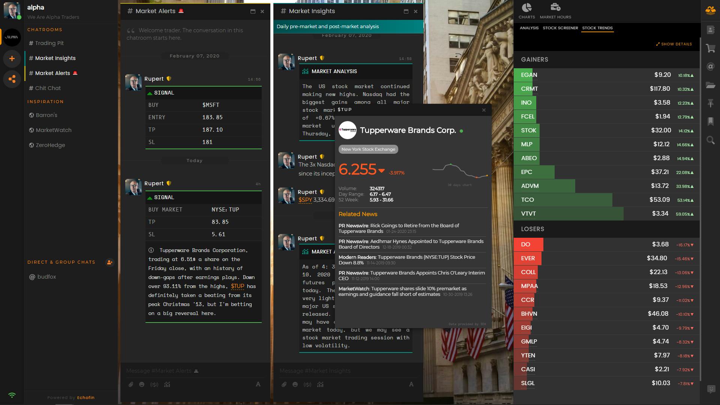Image resolution: width=720 pixels, height=405 pixels.
Task: Select the SLGL loser row
Action: tap(606, 383)
